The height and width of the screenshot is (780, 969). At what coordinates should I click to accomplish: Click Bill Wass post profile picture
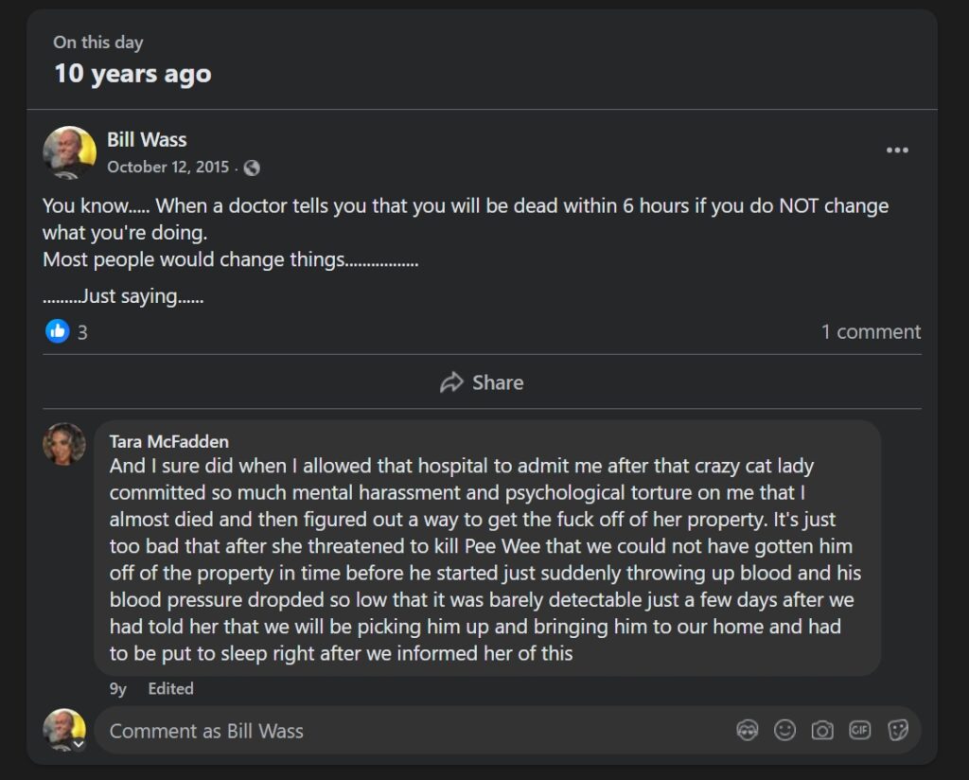point(69,152)
